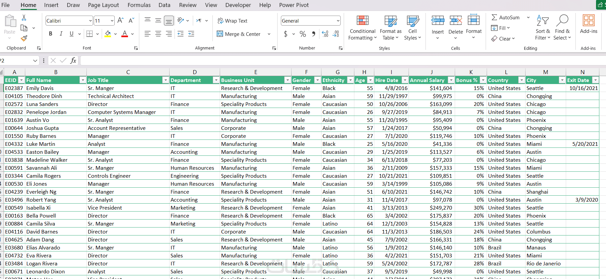Image resolution: width=606 pixels, height=279 pixels.
Task: Toggle Underline formatting
Action: (x=71, y=34)
